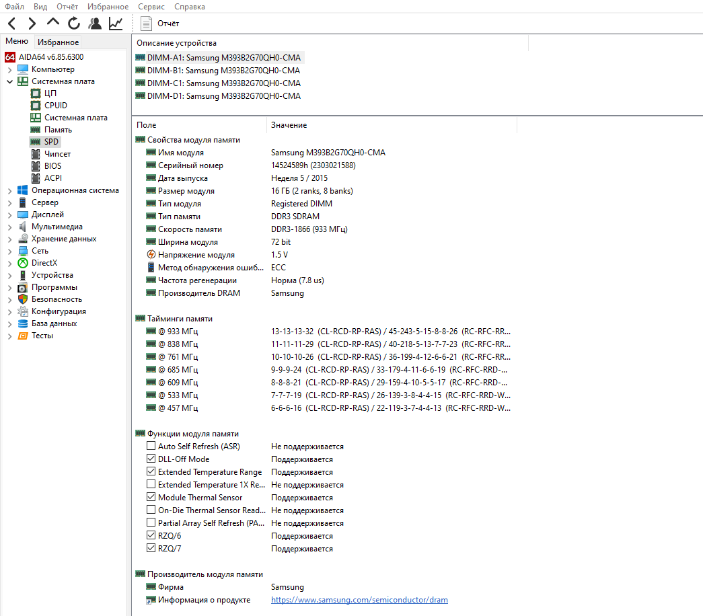
Task: Toggle the DLL-Off Mode checkbox
Action: pos(151,459)
